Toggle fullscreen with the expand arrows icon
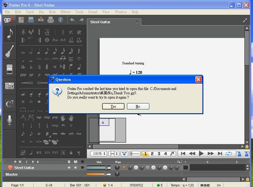The image size is (253, 187). coord(245,20)
